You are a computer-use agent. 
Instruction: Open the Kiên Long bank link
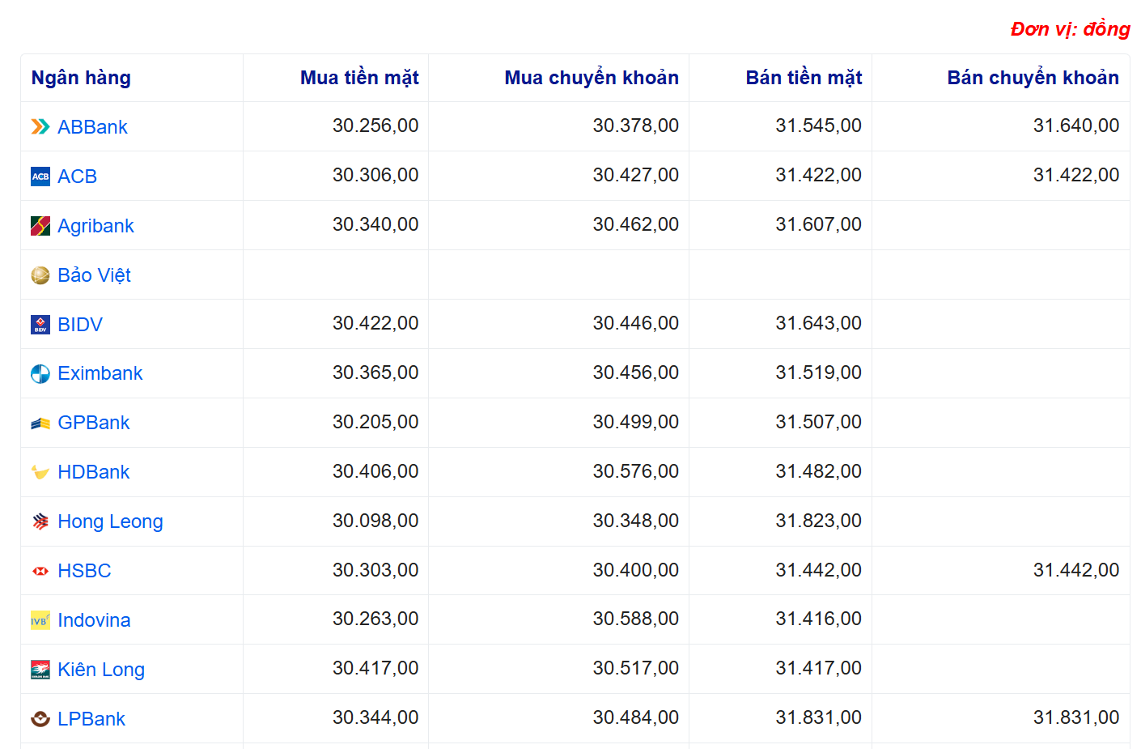101,670
